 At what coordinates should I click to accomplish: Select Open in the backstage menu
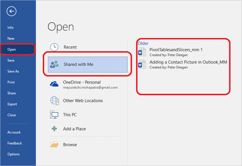click(x=18, y=50)
